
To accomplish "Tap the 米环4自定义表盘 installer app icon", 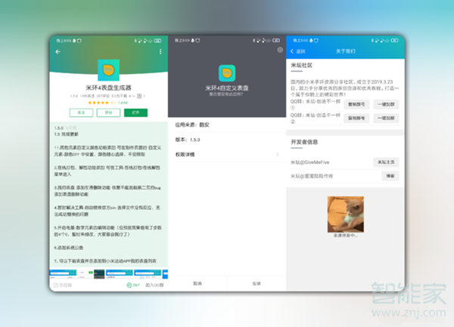I will [227, 73].
